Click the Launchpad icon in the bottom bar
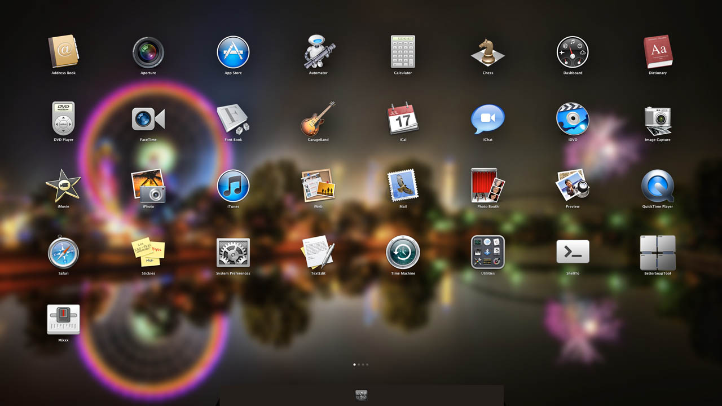This screenshot has height=406, width=722. [x=362, y=395]
